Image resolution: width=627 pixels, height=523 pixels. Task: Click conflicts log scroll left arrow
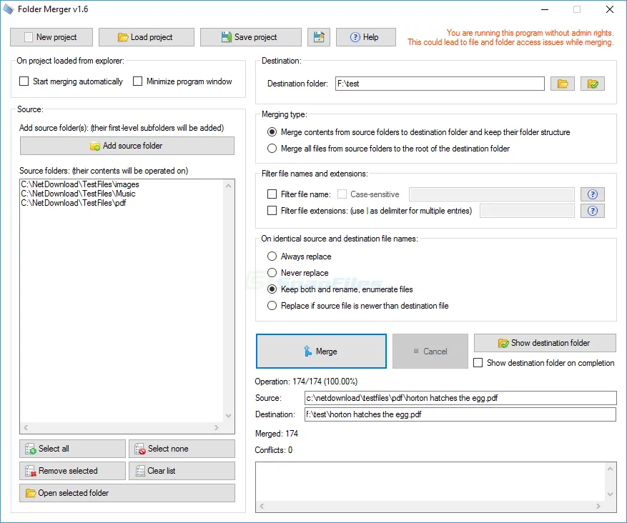pos(262,507)
